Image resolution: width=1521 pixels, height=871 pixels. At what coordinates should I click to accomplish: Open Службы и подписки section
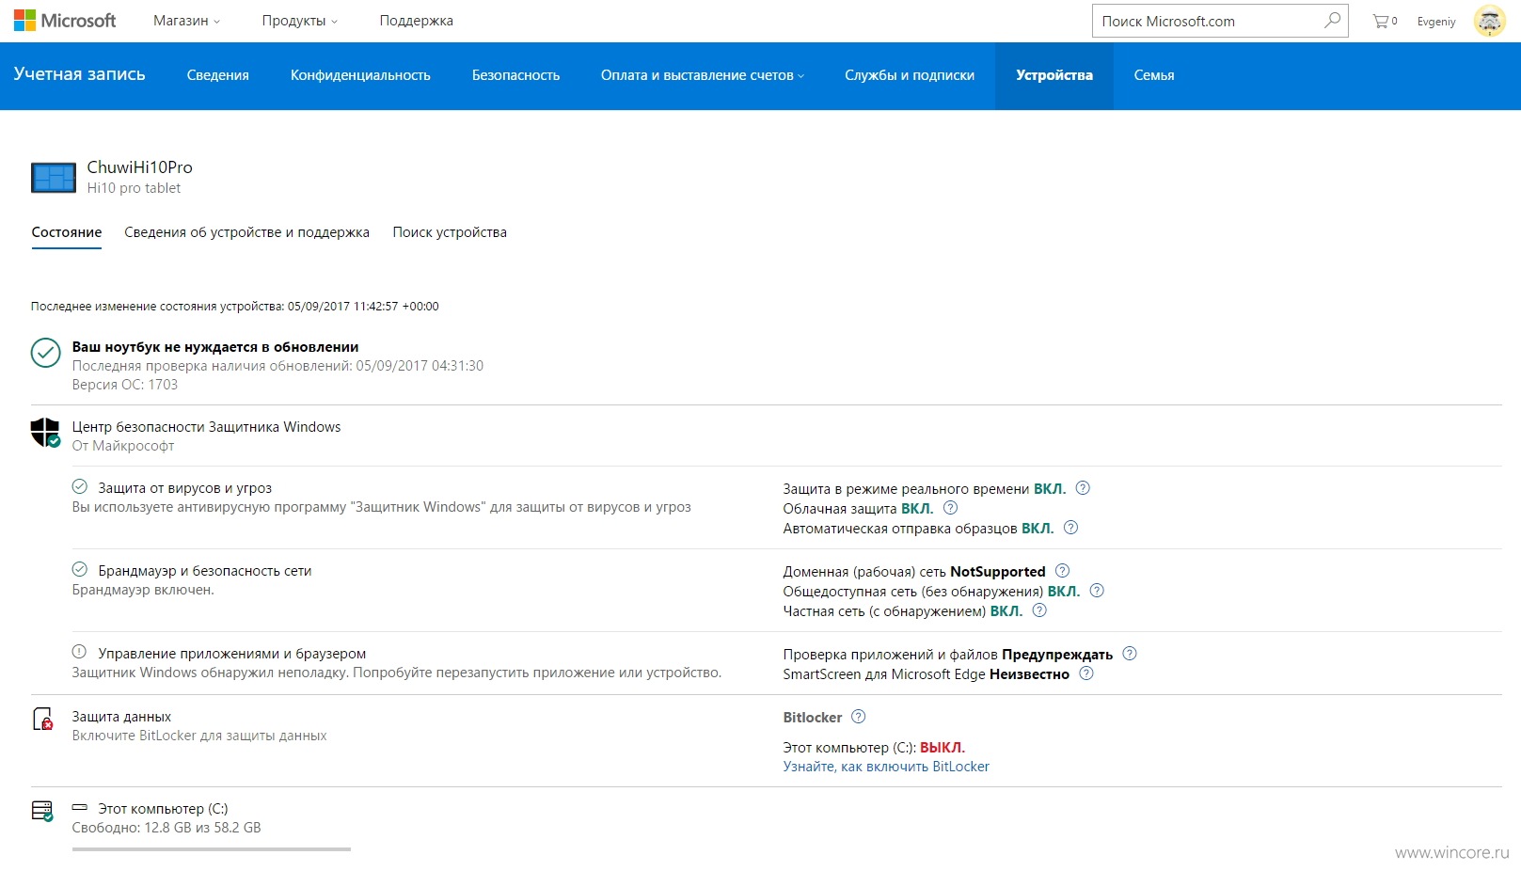910,75
